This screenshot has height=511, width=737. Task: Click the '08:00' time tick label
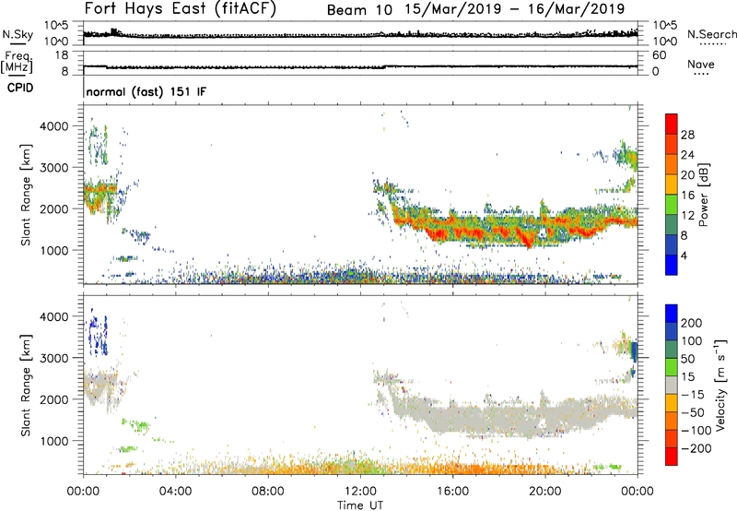pos(268,492)
